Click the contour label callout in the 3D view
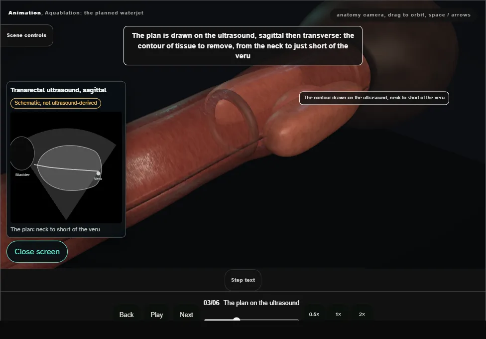This screenshot has width=486, height=339. tap(374, 98)
